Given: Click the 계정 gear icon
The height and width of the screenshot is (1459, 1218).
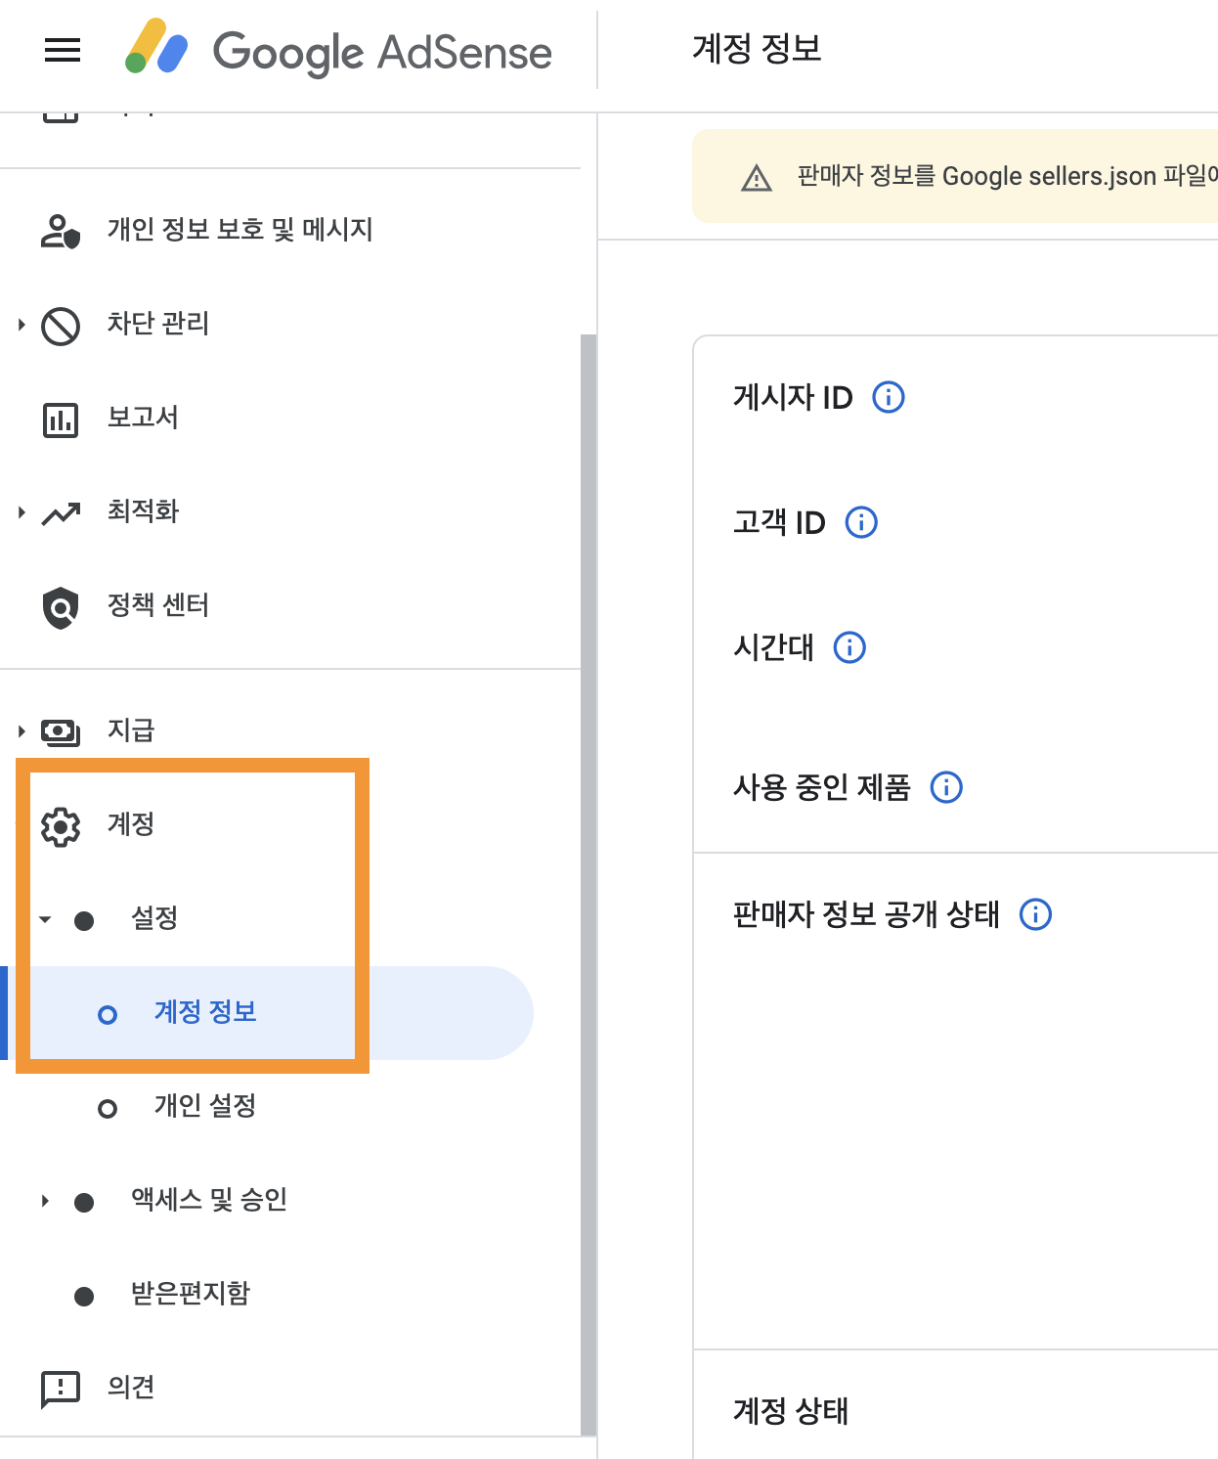Looking at the screenshot, I should (61, 826).
